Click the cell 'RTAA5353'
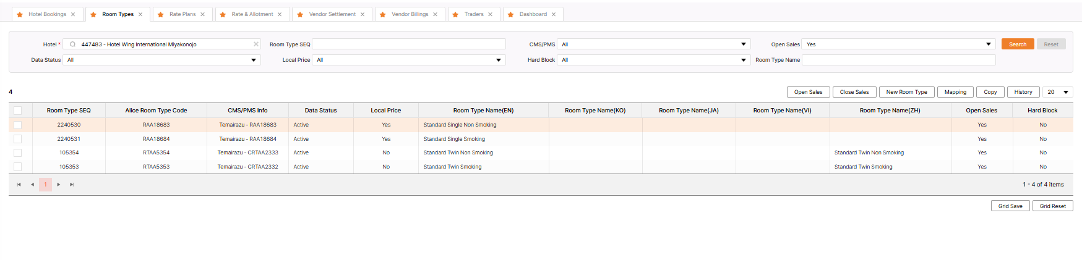1082x260 pixels. click(x=156, y=167)
